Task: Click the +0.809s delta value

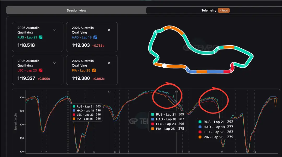Action: pos(44,79)
